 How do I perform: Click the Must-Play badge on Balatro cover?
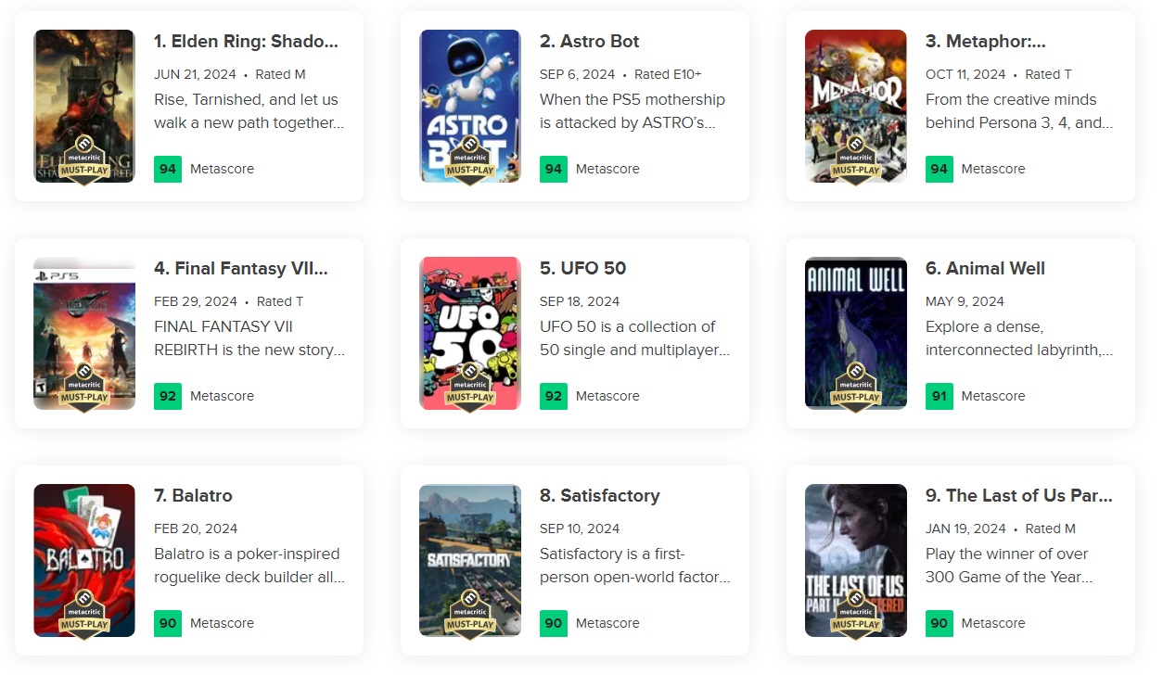pos(84,616)
